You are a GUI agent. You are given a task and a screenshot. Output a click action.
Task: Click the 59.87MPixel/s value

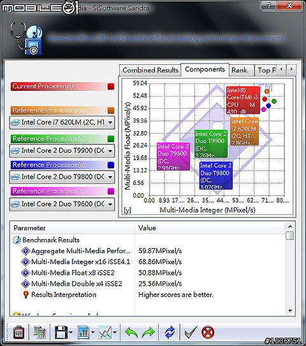(160, 251)
